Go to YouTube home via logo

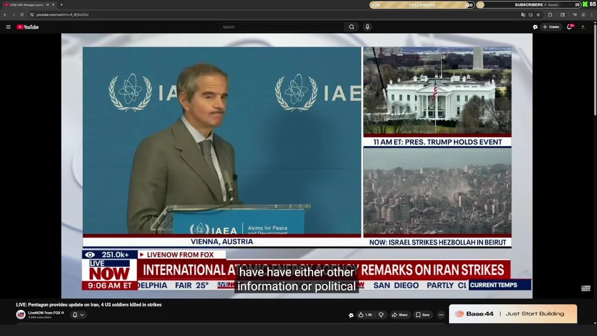[28, 27]
